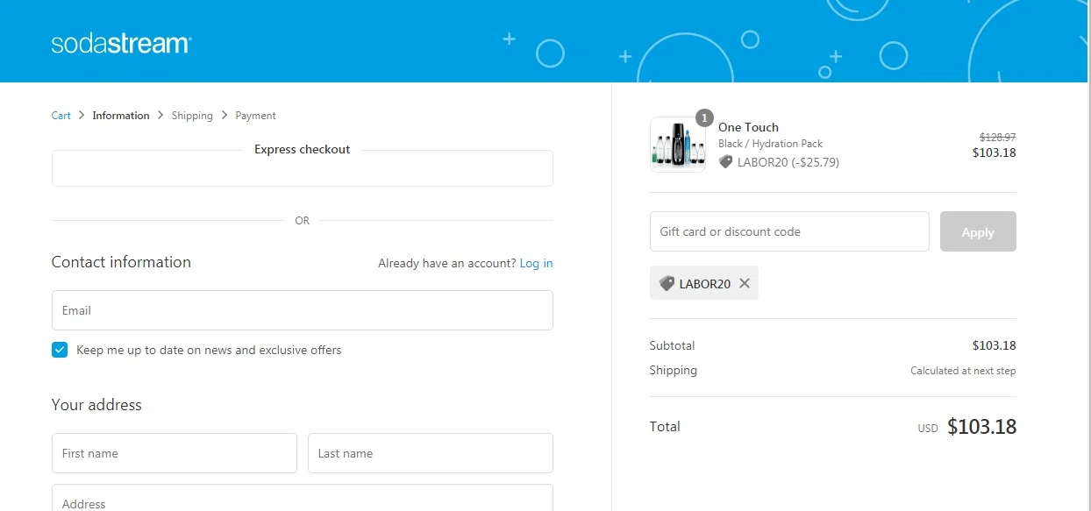Uncheck keep me up to date checkbox

click(x=60, y=350)
